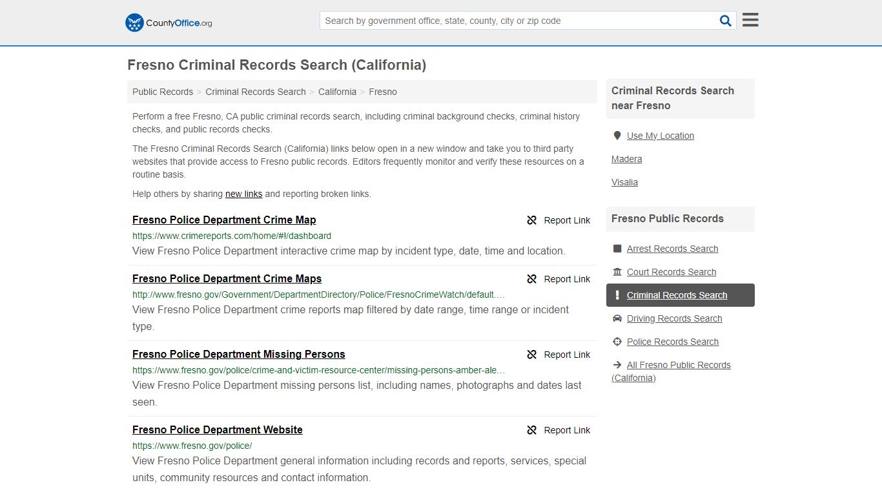Viewport: 882px width, 496px height.
Task: Click the magnifying glass search icon
Action: tap(726, 21)
